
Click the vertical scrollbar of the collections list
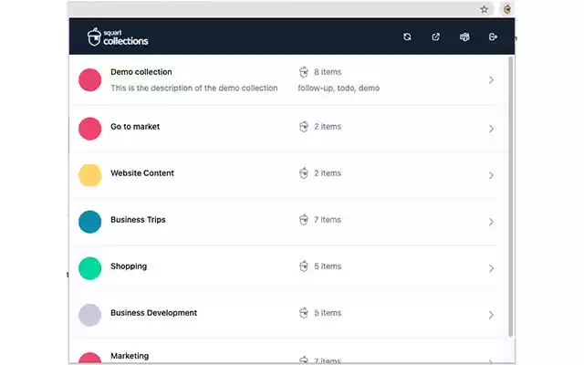(511, 197)
